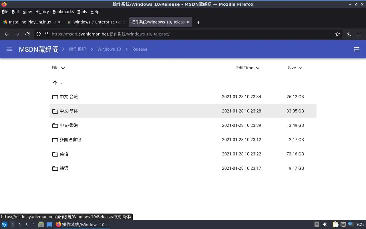Open the file manager icon in taskbar
The height and width of the screenshot is (229, 366).
click(x=41, y=224)
